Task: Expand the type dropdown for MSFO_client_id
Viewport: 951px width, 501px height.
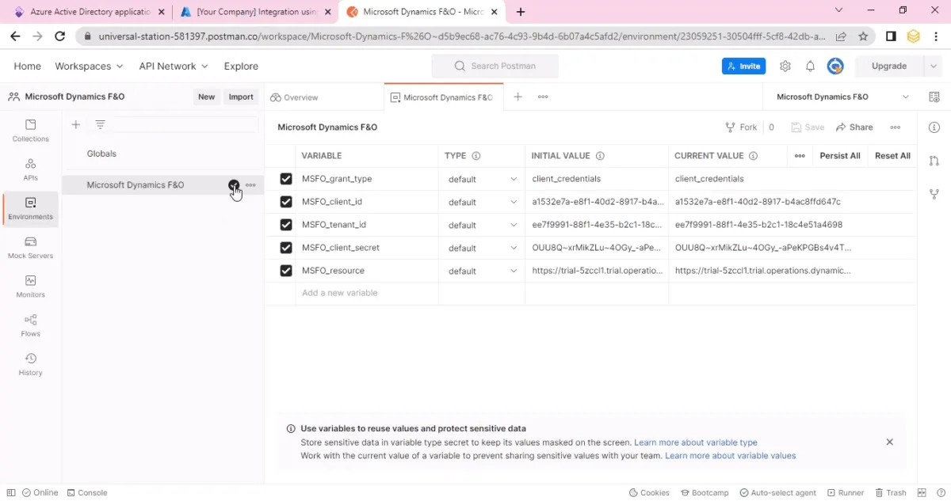Action: (482, 202)
